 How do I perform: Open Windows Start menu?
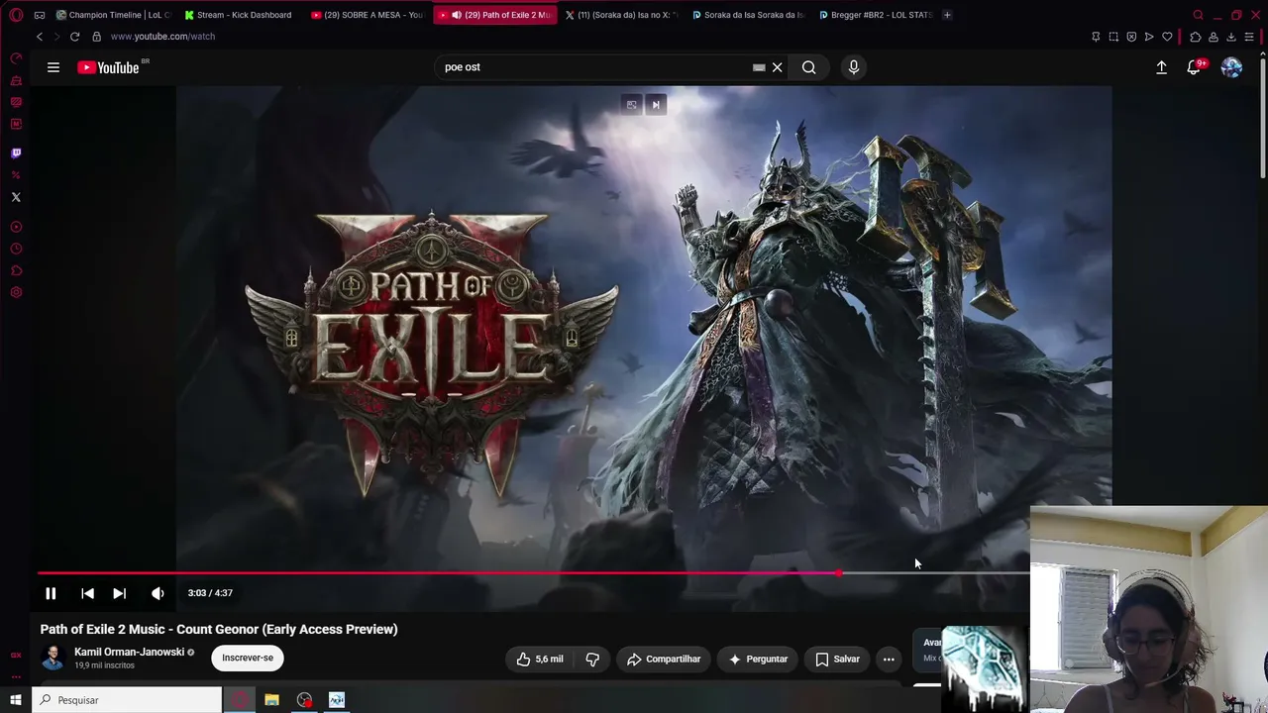coord(16,700)
